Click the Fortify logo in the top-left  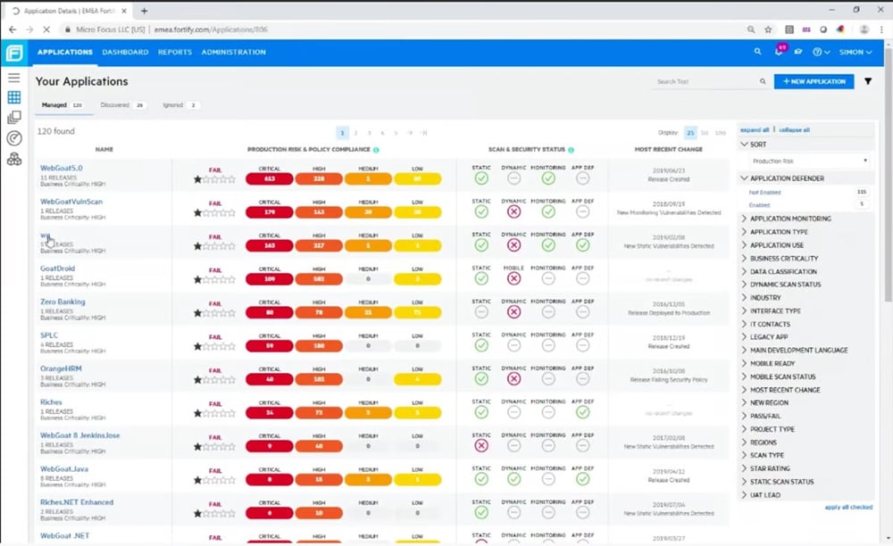(x=13, y=52)
